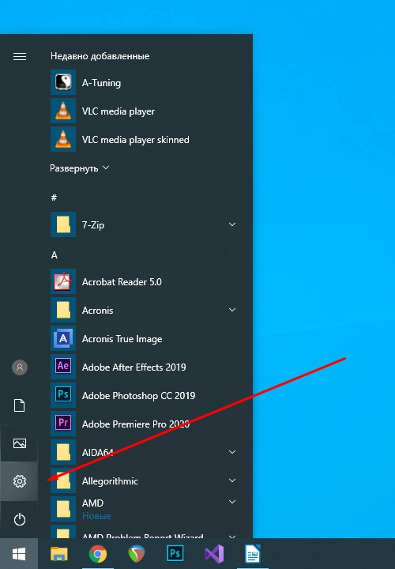The height and width of the screenshot is (569, 395).
Task: Expand the AIDA64 folder chevron
Action: click(x=232, y=452)
